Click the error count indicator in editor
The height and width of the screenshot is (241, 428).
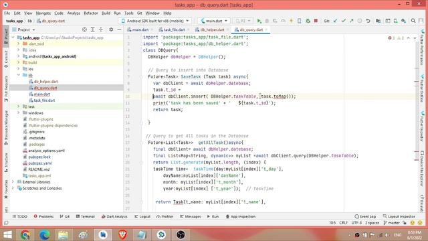point(391,38)
